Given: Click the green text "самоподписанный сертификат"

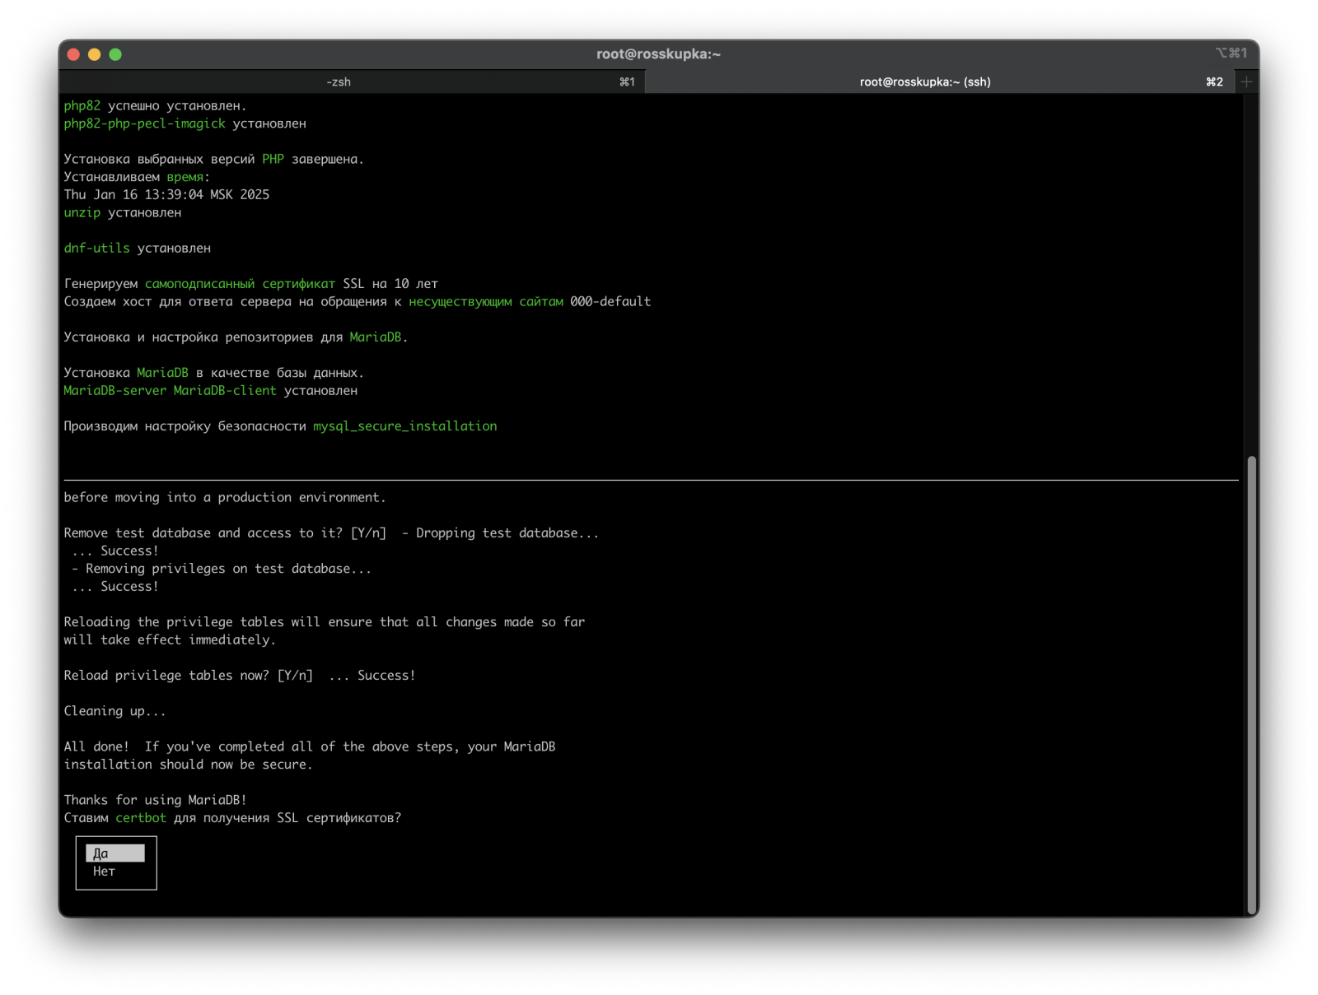Looking at the screenshot, I should point(240,284).
